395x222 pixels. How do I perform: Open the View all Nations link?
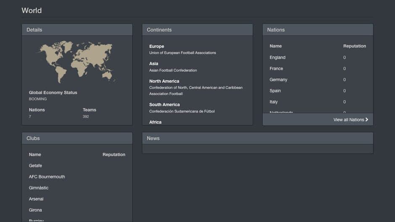[x=350, y=120]
